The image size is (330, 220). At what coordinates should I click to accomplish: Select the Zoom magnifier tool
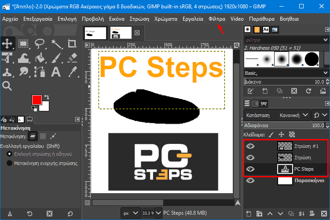point(7,86)
